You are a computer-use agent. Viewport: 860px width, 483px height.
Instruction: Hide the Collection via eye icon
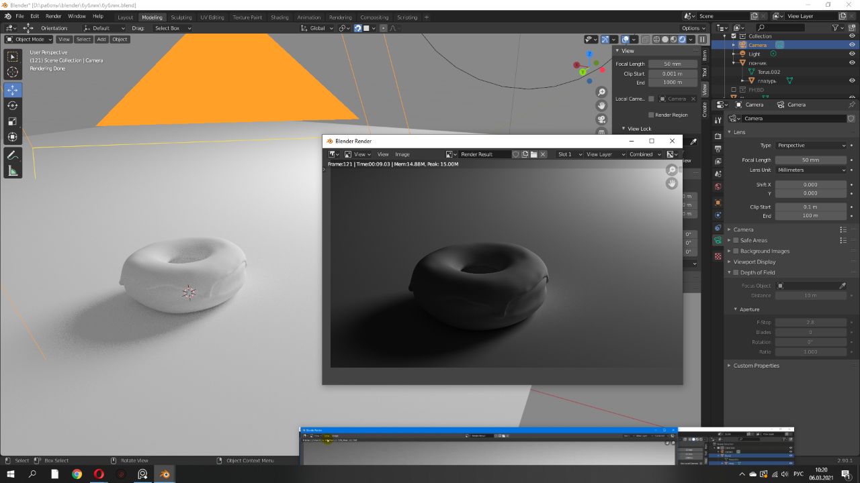(852, 36)
